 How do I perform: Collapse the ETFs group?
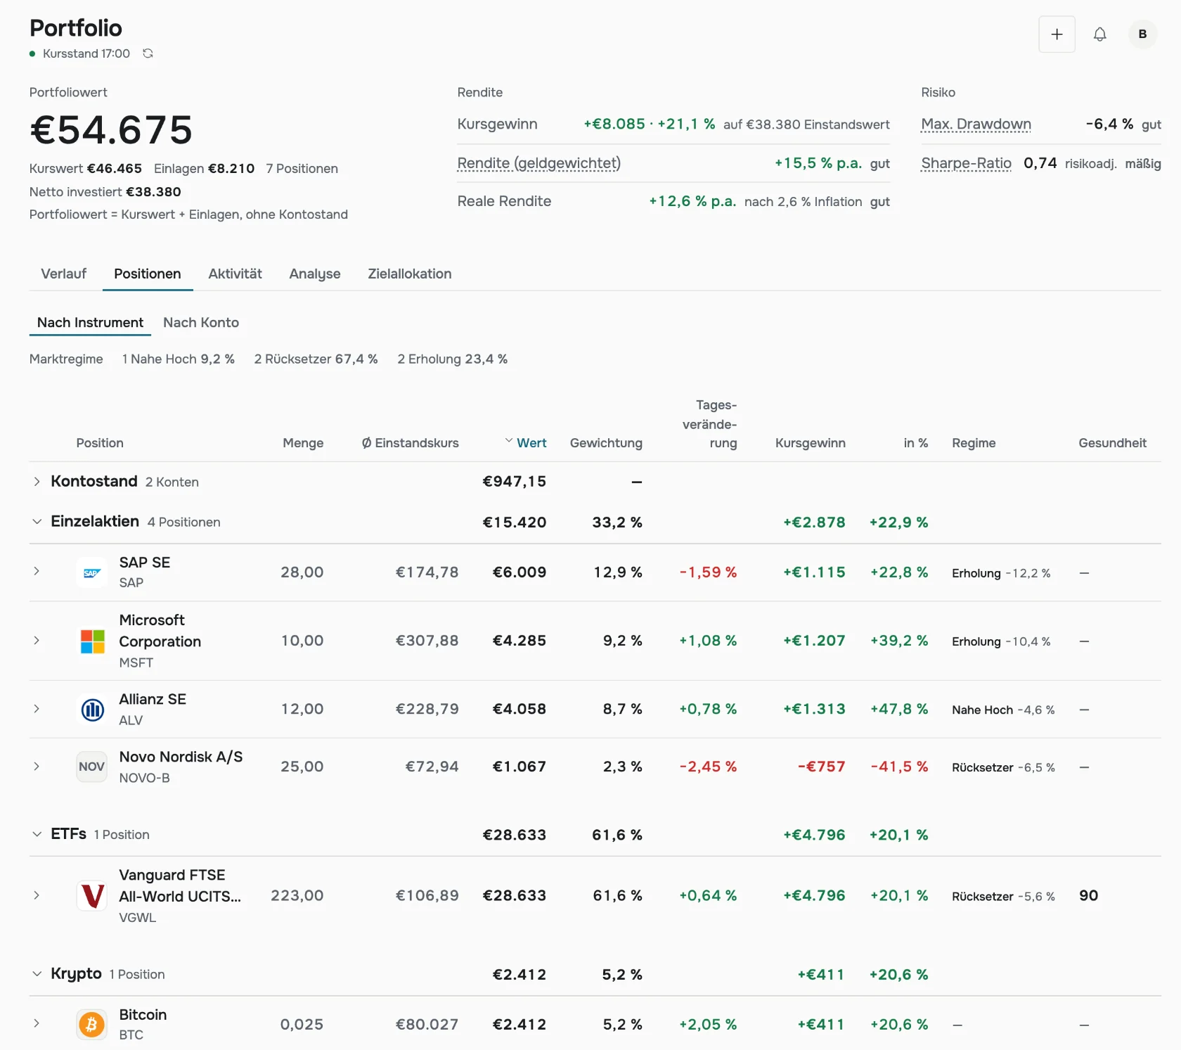coord(37,834)
